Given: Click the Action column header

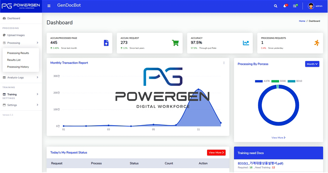Looking at the screenshot, I should pyautogui.click(x=203, y=164).
